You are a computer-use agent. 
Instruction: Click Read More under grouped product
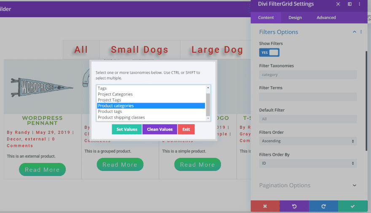click(x=120, y=165)
